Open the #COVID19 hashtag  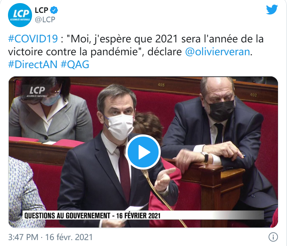click(33, 39)
